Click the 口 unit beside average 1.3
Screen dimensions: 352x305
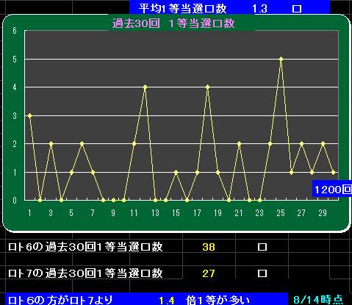[297, 9]
